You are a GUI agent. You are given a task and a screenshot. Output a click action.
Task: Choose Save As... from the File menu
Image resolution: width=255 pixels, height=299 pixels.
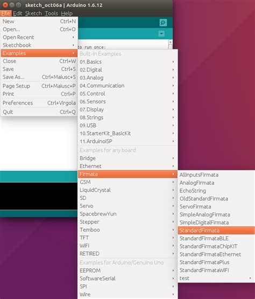point(39,77)
